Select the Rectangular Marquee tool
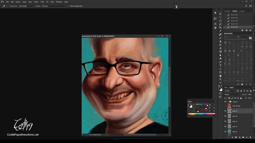Image resolution: width=255 pixels, height=143 pixels. click(x=220, y=17)
